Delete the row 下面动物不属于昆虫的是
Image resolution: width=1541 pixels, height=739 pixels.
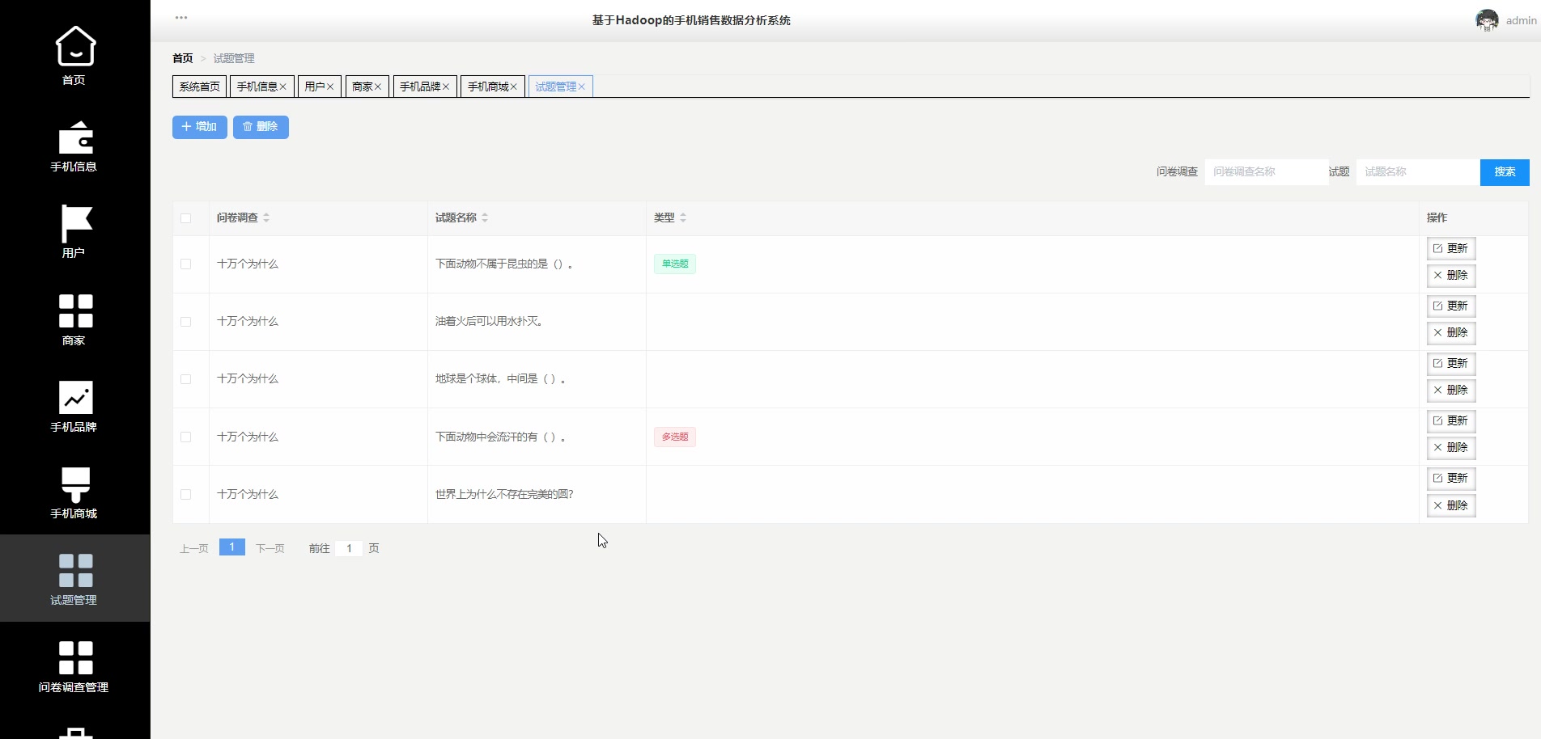[1451, 276]
